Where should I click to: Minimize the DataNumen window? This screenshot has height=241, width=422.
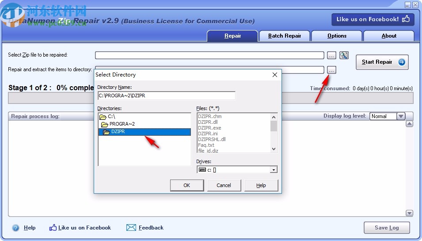click(x=408, y=4)
